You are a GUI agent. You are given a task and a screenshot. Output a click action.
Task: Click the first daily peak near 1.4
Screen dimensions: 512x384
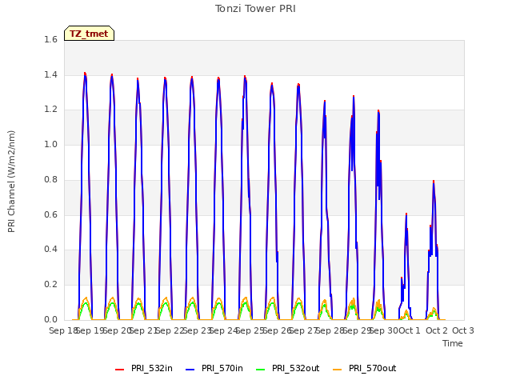(x=85, y=74)
